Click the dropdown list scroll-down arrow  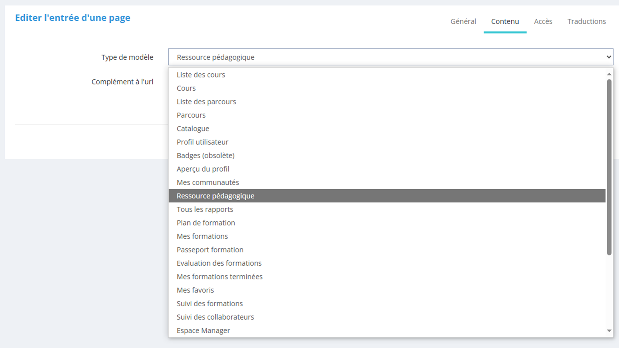tap(609, 331)
